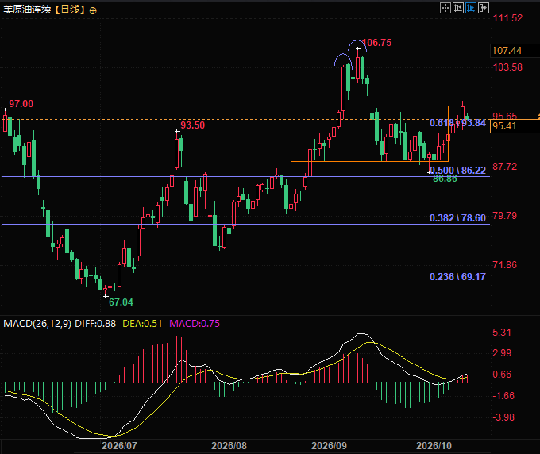Click the 107.44 orange price tag
The height and width of the screenshot is (454, 540).
(x=507, y=51)
